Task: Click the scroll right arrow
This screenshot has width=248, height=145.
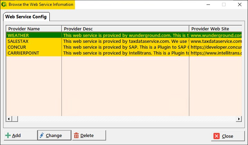Action: click(x=239, y=119)
